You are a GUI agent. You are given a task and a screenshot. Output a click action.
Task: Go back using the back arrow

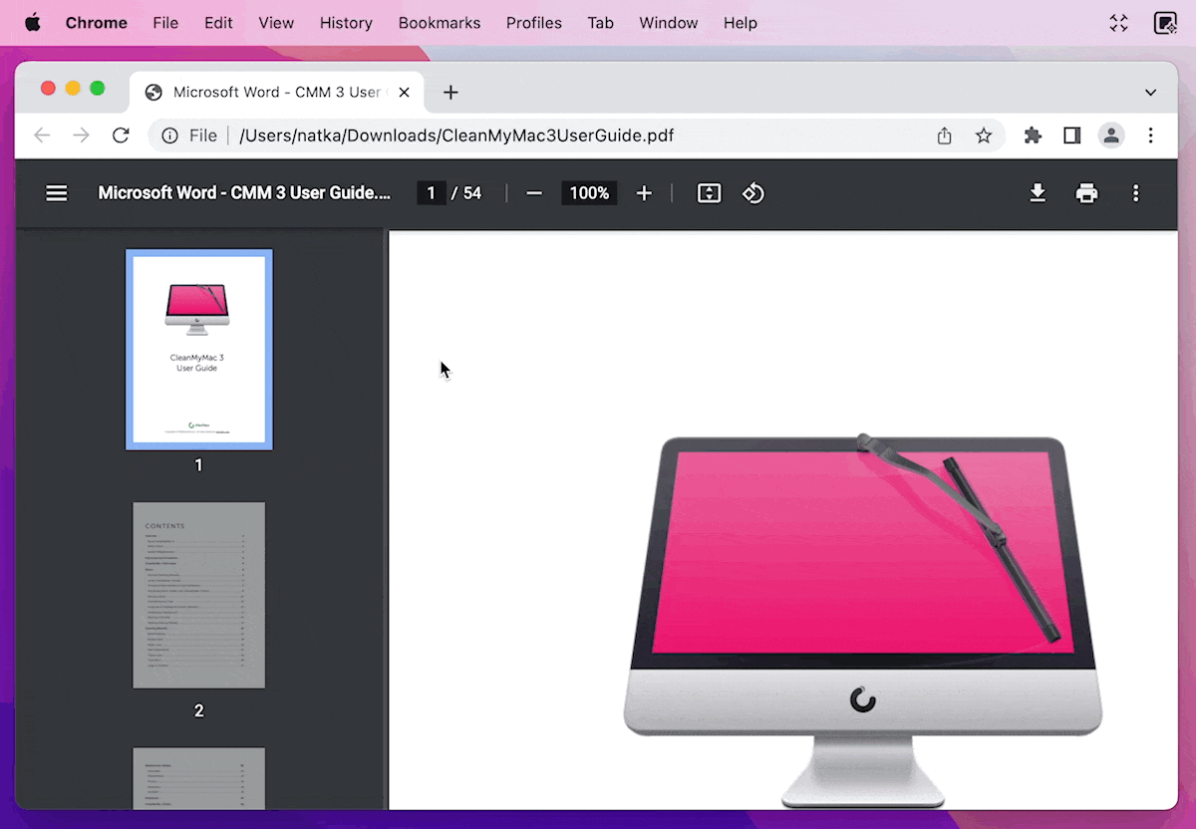(42, 136)
